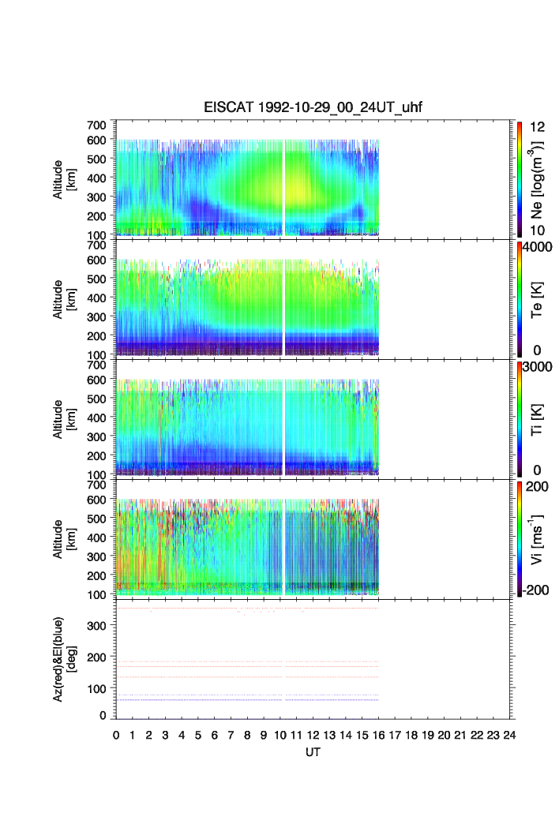Screen dimensions: 559x839
Task: Select the Vi color bar
Action: pos(520,539)
